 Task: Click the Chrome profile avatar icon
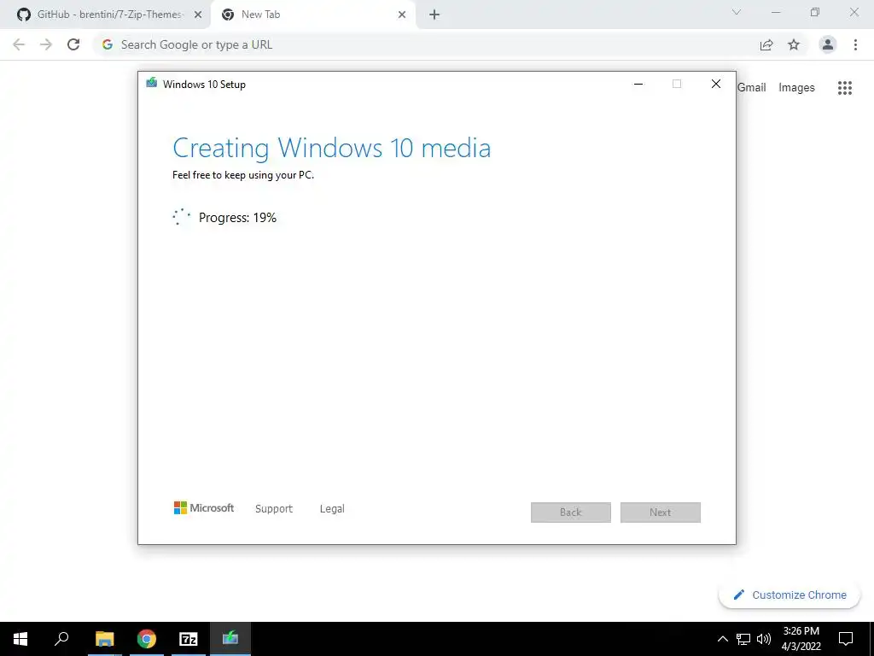click(x=828, y=44)
